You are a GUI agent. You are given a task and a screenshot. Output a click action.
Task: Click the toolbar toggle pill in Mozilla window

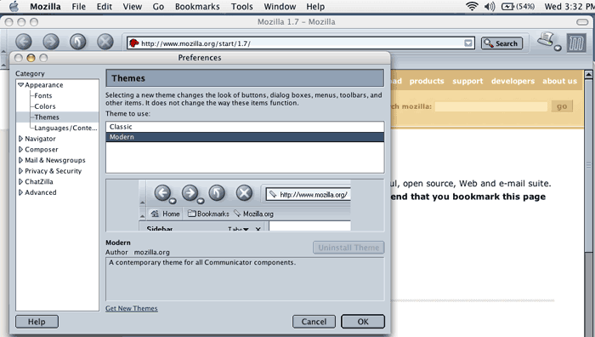point(582,22)
